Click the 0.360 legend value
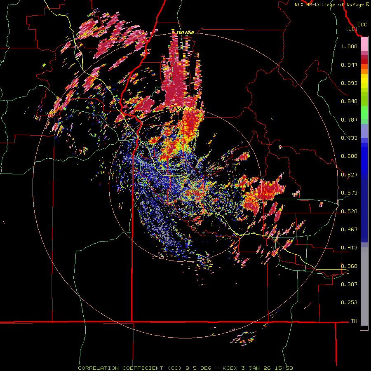The image size is (371, 371). tap(349, 266)
